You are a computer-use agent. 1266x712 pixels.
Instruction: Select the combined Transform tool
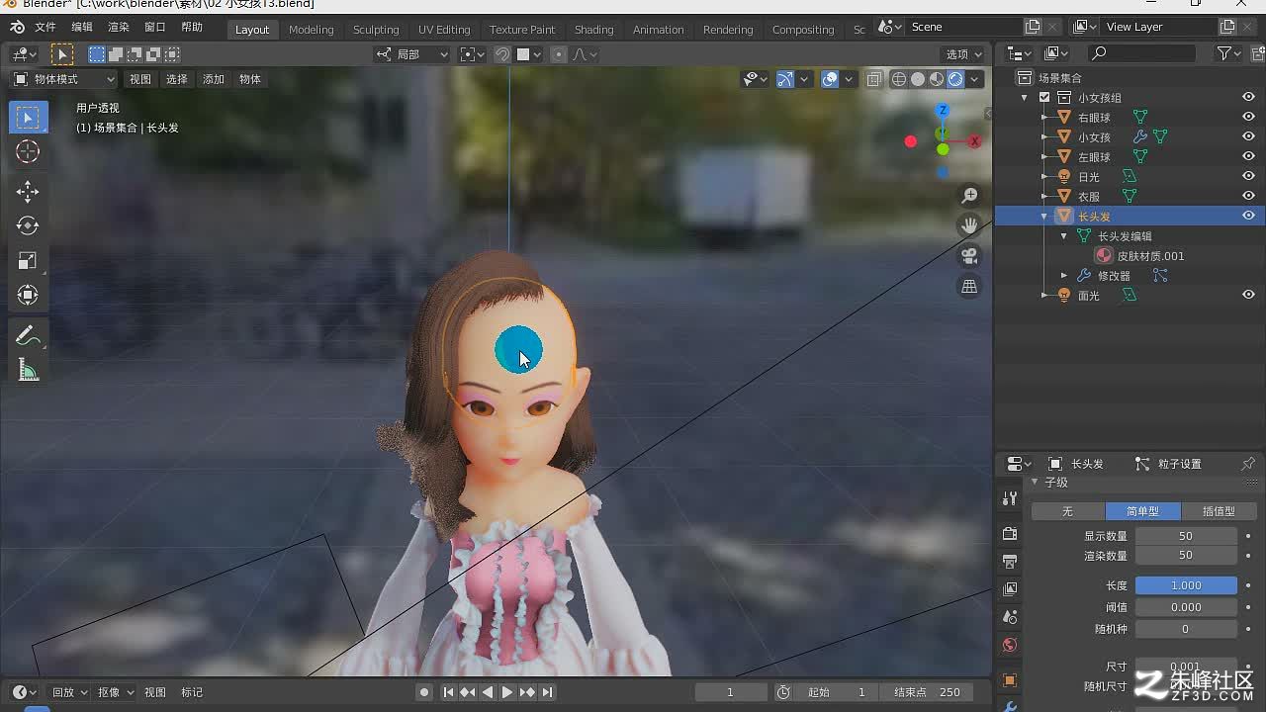[x=29, y=295]
